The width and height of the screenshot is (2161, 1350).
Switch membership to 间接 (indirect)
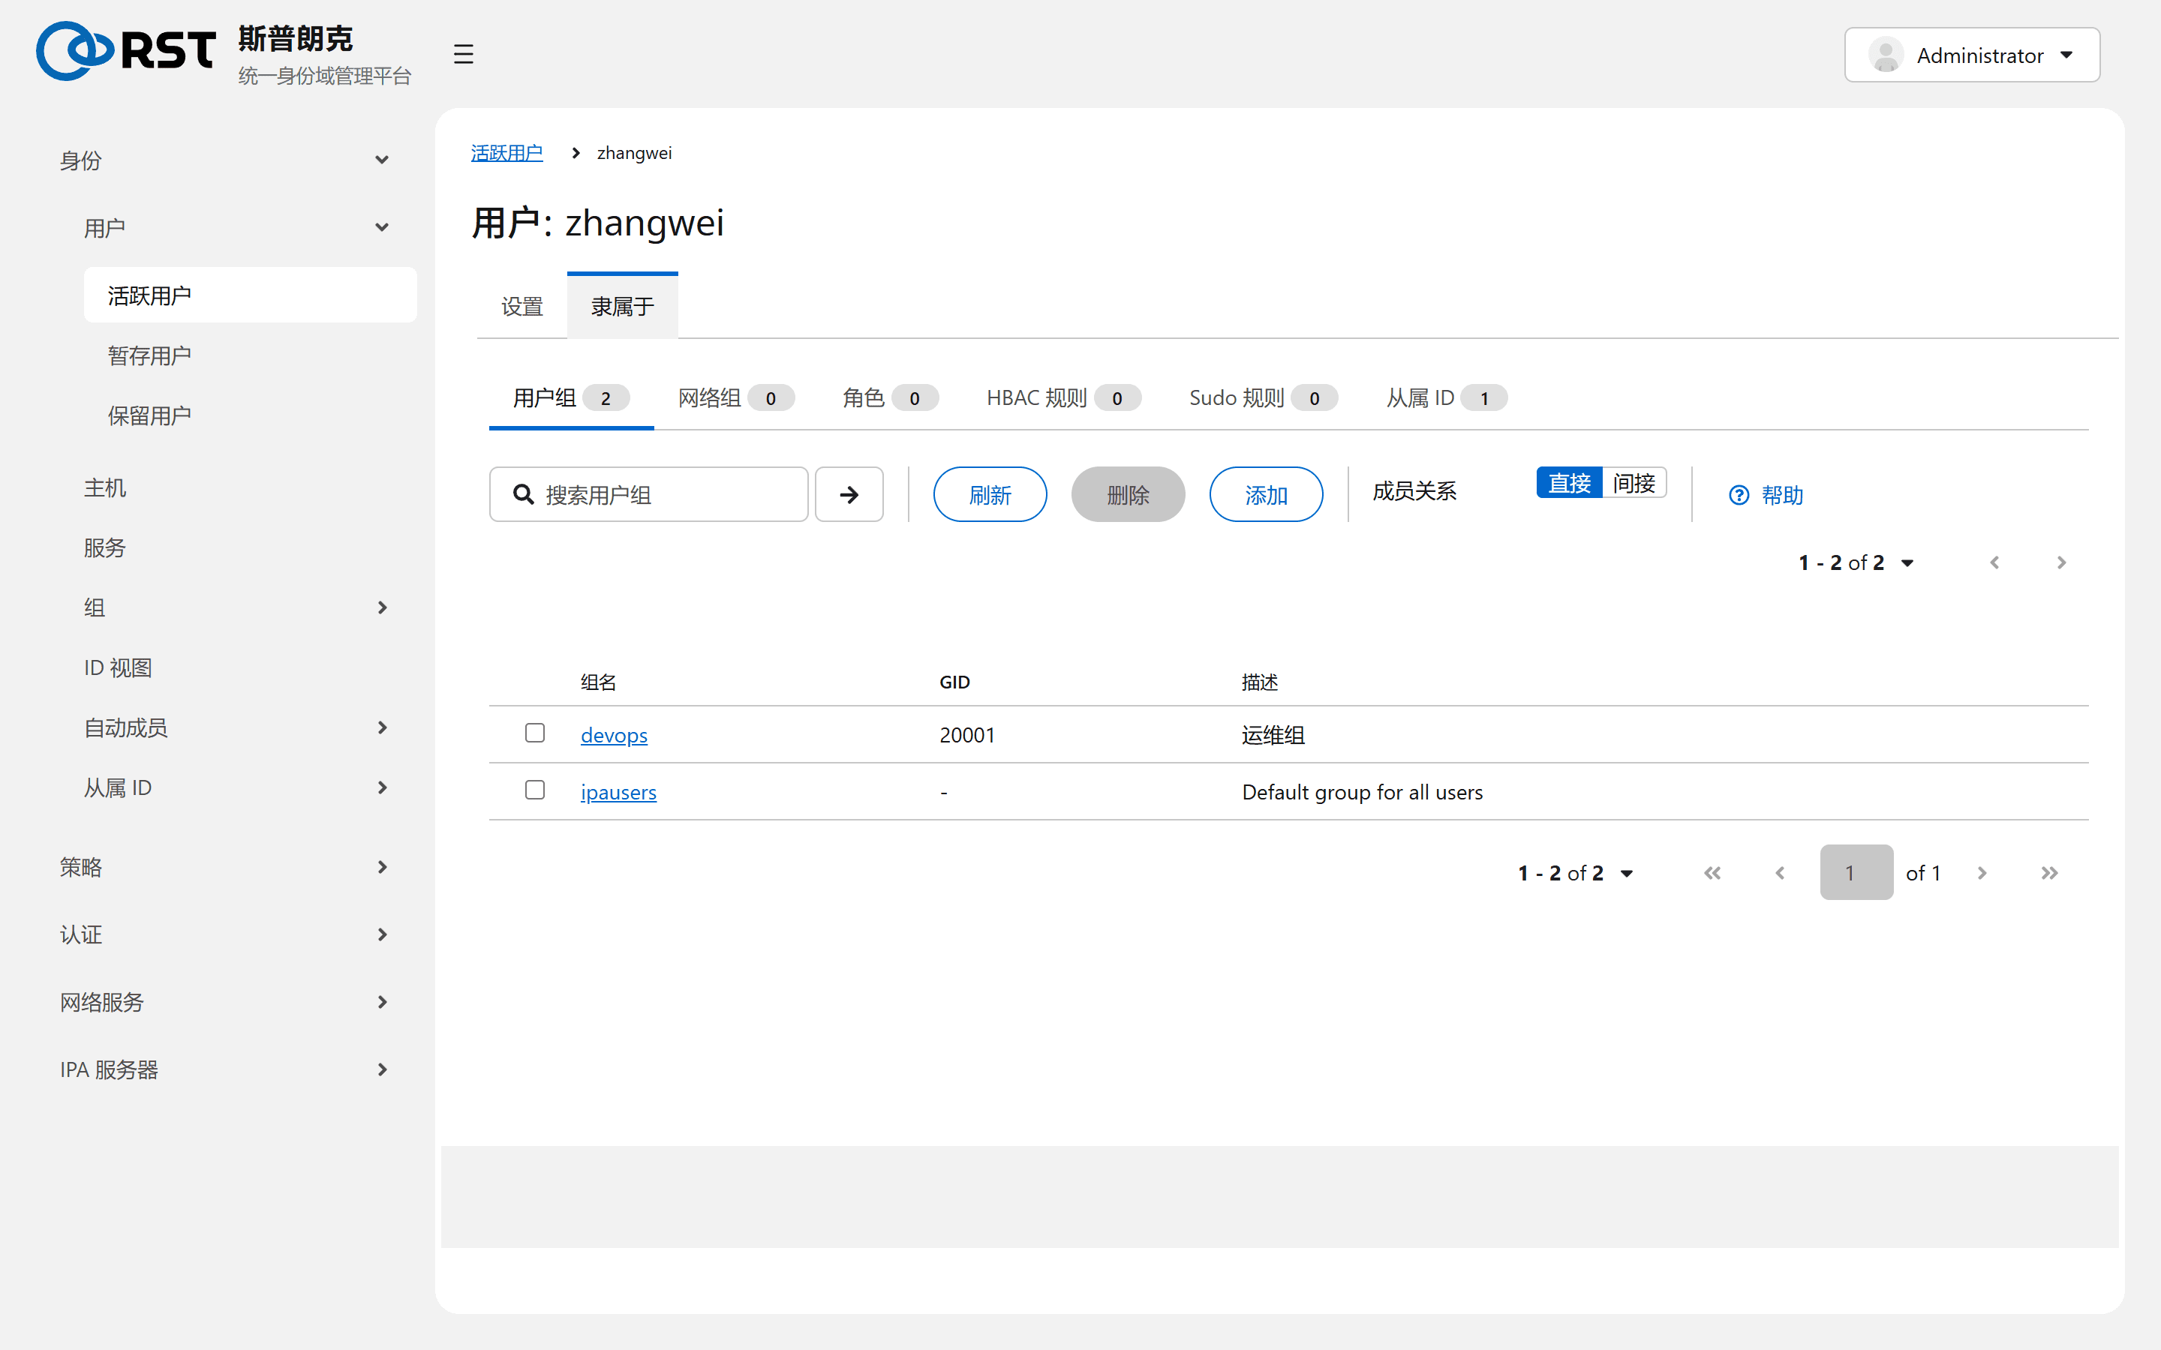1634,483
